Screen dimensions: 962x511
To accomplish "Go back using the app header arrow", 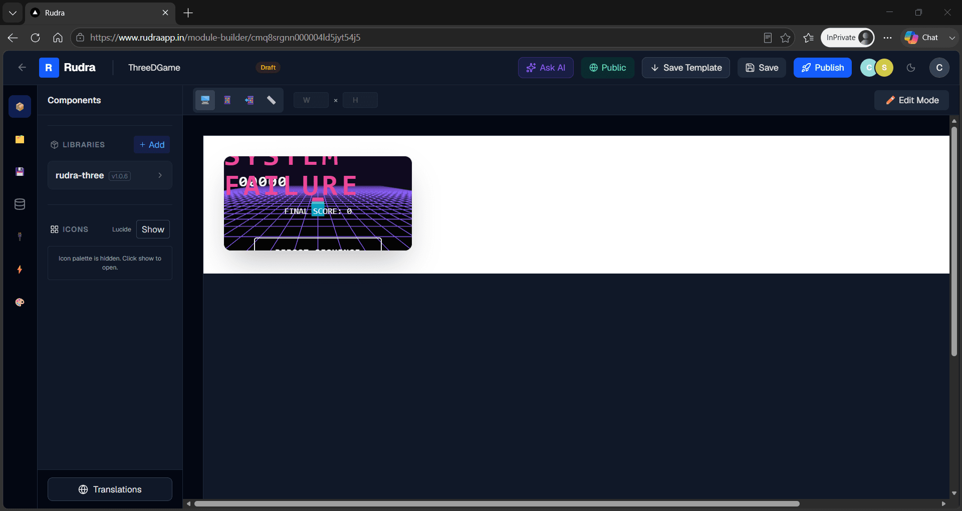I will (22, 68).
